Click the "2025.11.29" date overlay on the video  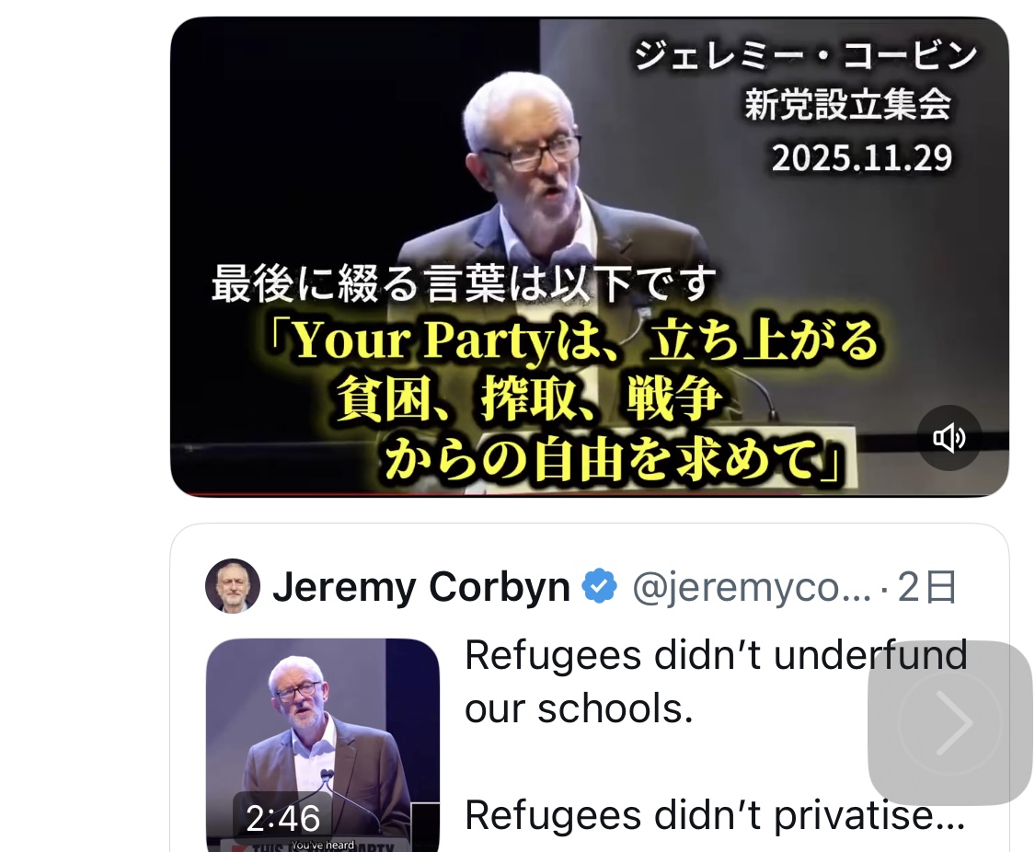(x=861, y=158)
